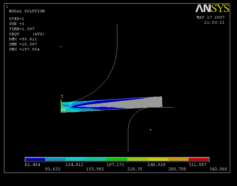The height and width of the screenshot is (186, 237).
Task: Click legend value 187.171
Action: point(115,165)
